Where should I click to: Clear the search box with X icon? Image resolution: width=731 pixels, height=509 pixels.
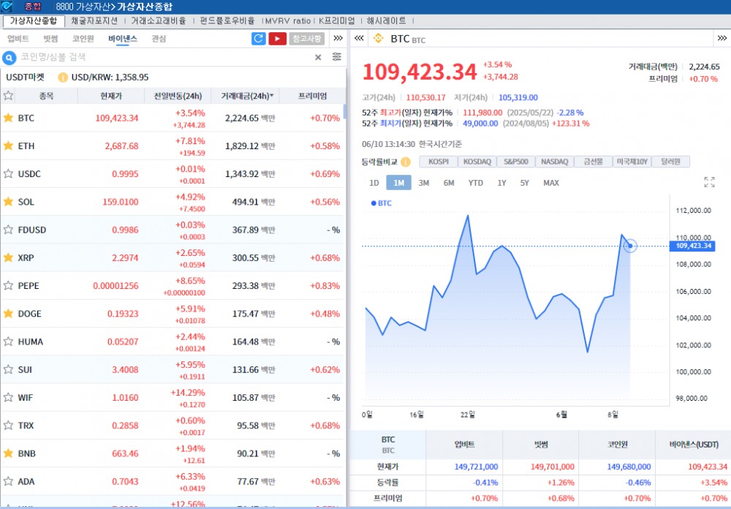pos(318,57)
